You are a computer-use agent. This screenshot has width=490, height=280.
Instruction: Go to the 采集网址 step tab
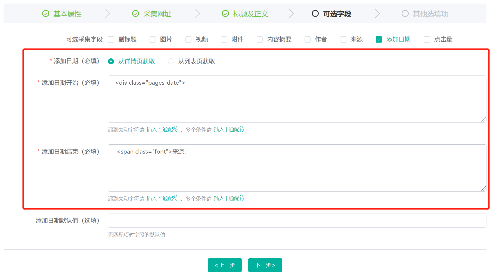[157, 14]
